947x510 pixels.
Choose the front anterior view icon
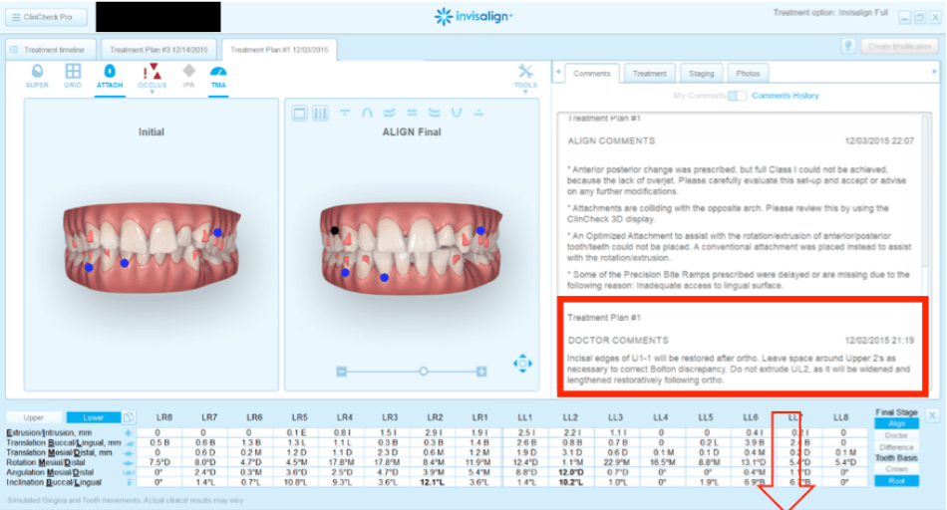click(x=412, y=113)
